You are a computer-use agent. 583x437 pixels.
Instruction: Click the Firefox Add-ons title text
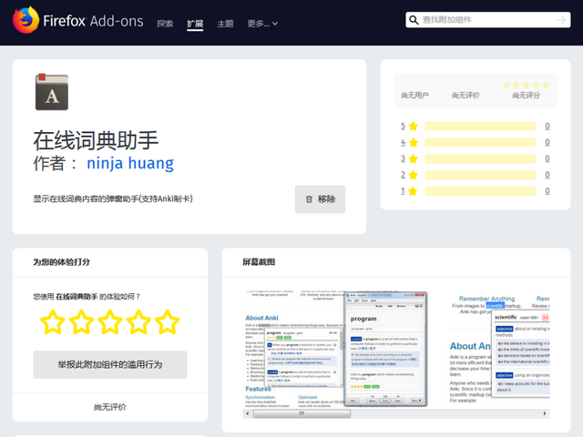(x=93, y=21)
